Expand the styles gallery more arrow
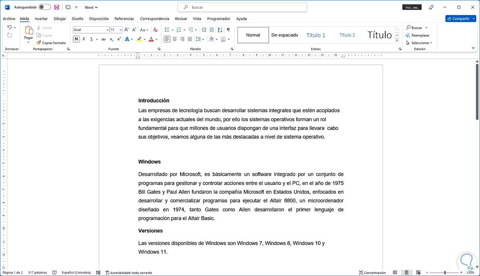Viewport: 480px width, 276px height. (397, 41)
